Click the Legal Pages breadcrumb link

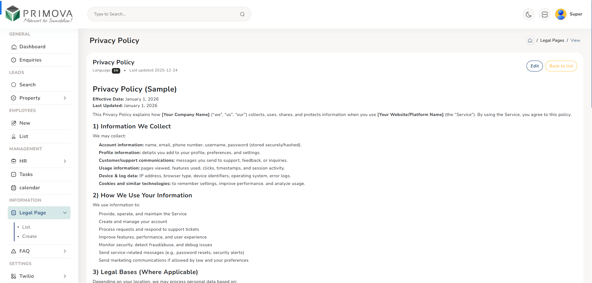pos(552,41)
